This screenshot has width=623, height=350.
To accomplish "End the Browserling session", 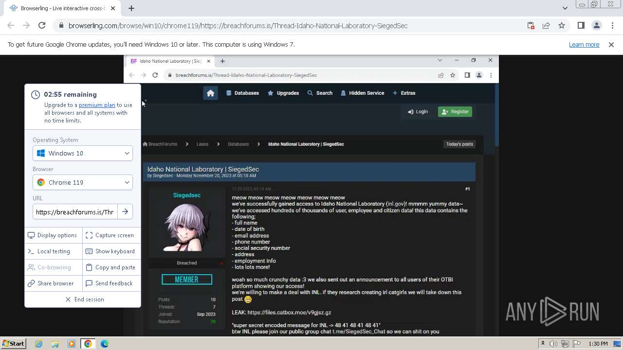I will pyautogui.click(x=85, y=299).
